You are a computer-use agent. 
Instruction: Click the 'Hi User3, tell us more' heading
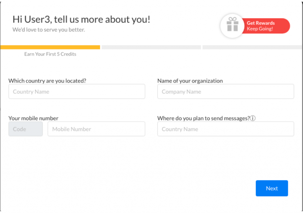pyautogui.click(x=81, y=19)
